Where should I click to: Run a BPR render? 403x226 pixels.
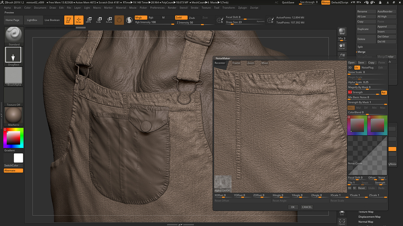point(342,31)
